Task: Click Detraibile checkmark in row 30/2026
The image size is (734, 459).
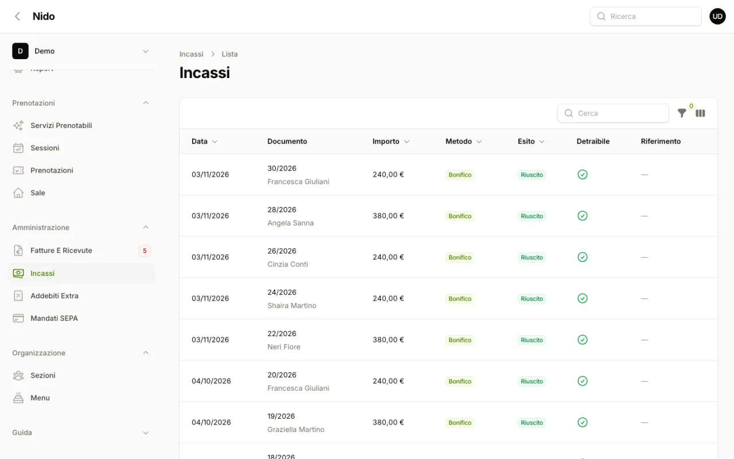Action: 583,174
